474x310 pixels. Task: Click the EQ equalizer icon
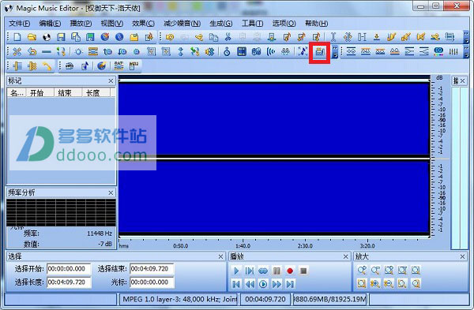coord(438,51)
